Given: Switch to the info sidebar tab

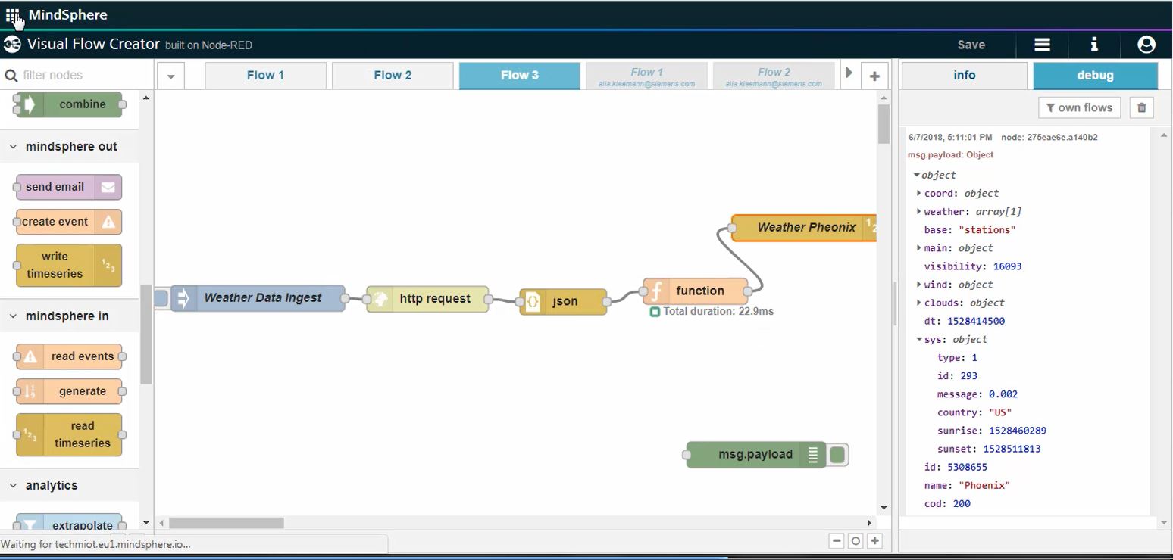Looking at the screenshot, I should click(964, 76).
